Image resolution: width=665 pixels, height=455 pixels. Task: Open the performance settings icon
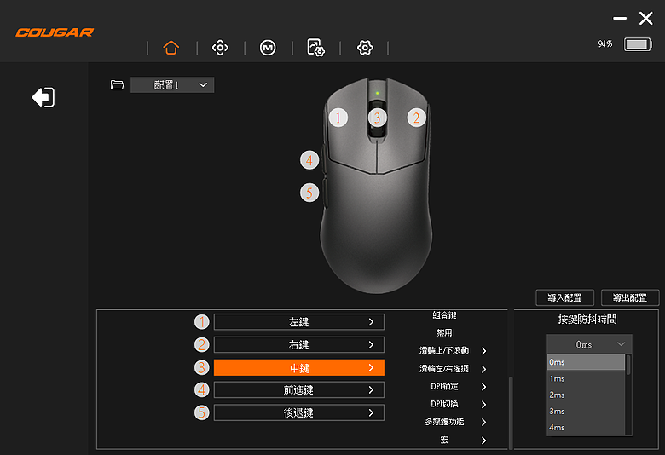(316, 48)
